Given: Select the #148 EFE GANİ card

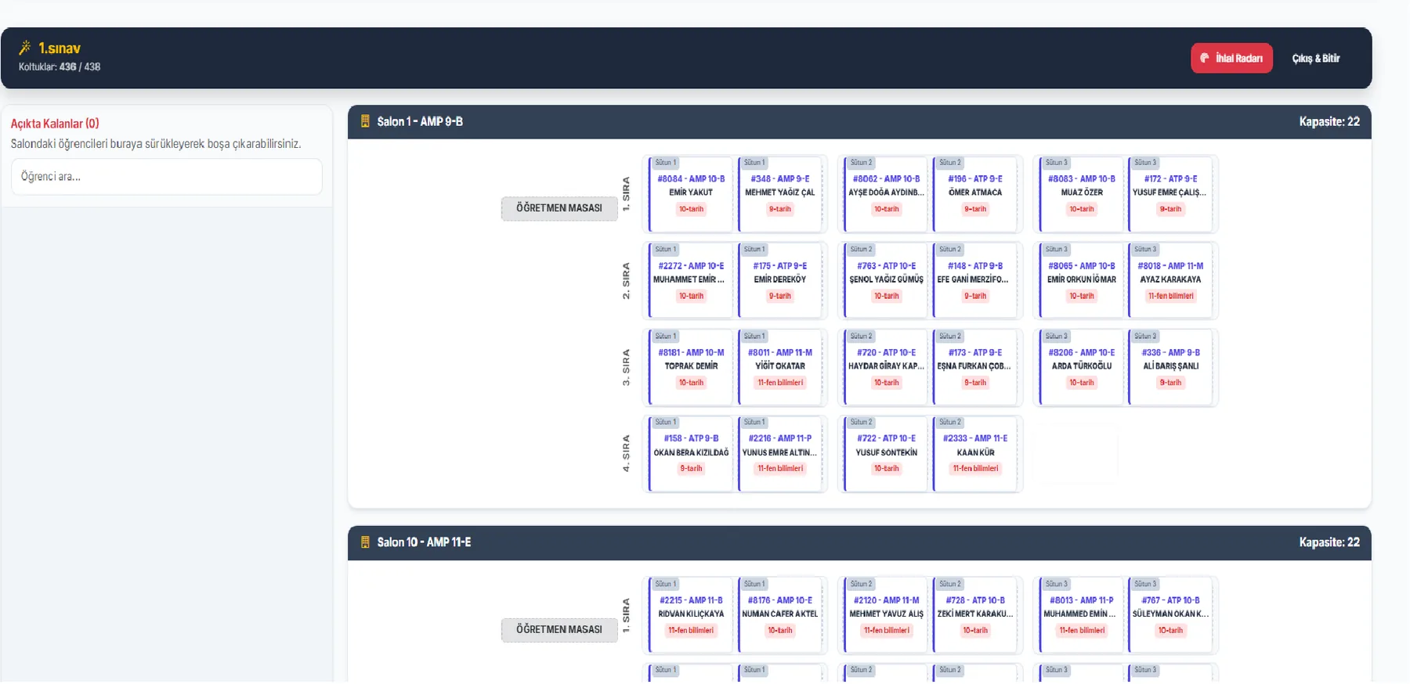Looking at the screenshot, I should click(x=975, y=281).
